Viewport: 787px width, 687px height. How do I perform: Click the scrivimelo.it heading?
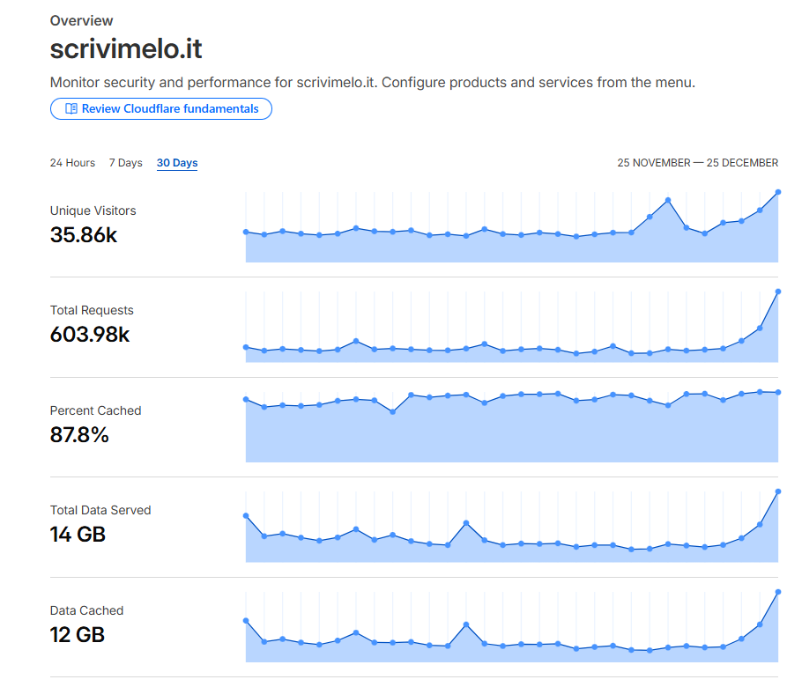(126, 48)
